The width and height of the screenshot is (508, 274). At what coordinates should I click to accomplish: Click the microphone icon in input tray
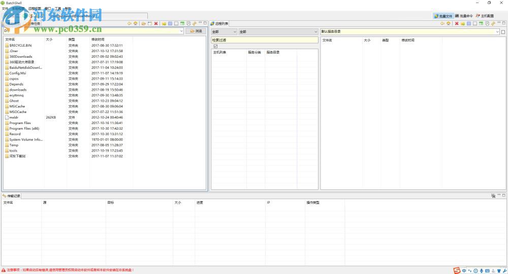click(482, 271)
